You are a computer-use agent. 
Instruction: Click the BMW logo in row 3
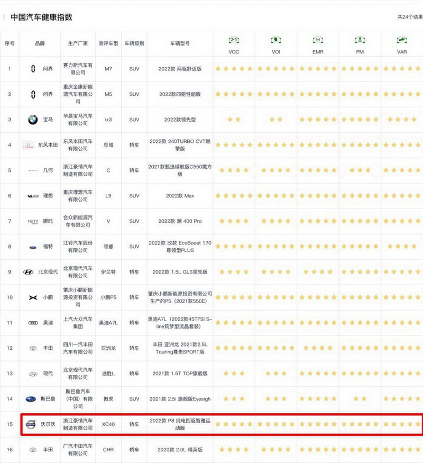[x=33, y=120]
